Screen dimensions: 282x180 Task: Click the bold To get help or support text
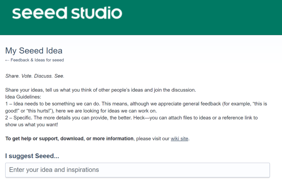69,139
